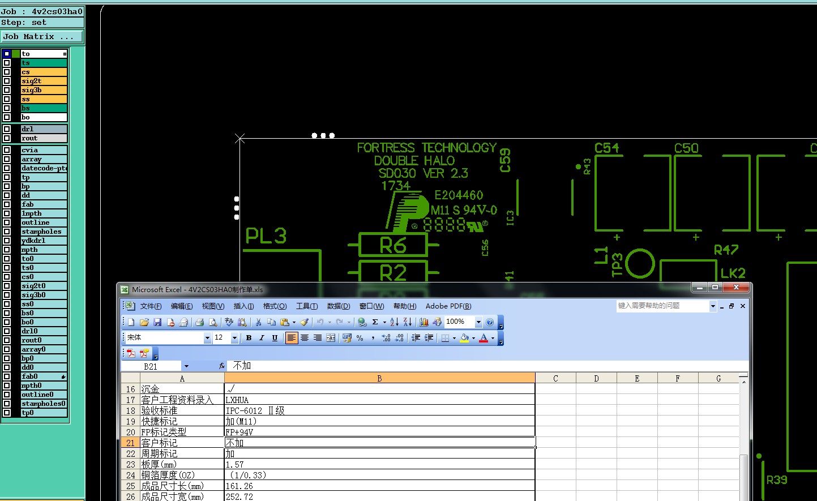Click the help question input field
Image resolution: width=817 pixels, height=501 pixels.
pos(662,306)
